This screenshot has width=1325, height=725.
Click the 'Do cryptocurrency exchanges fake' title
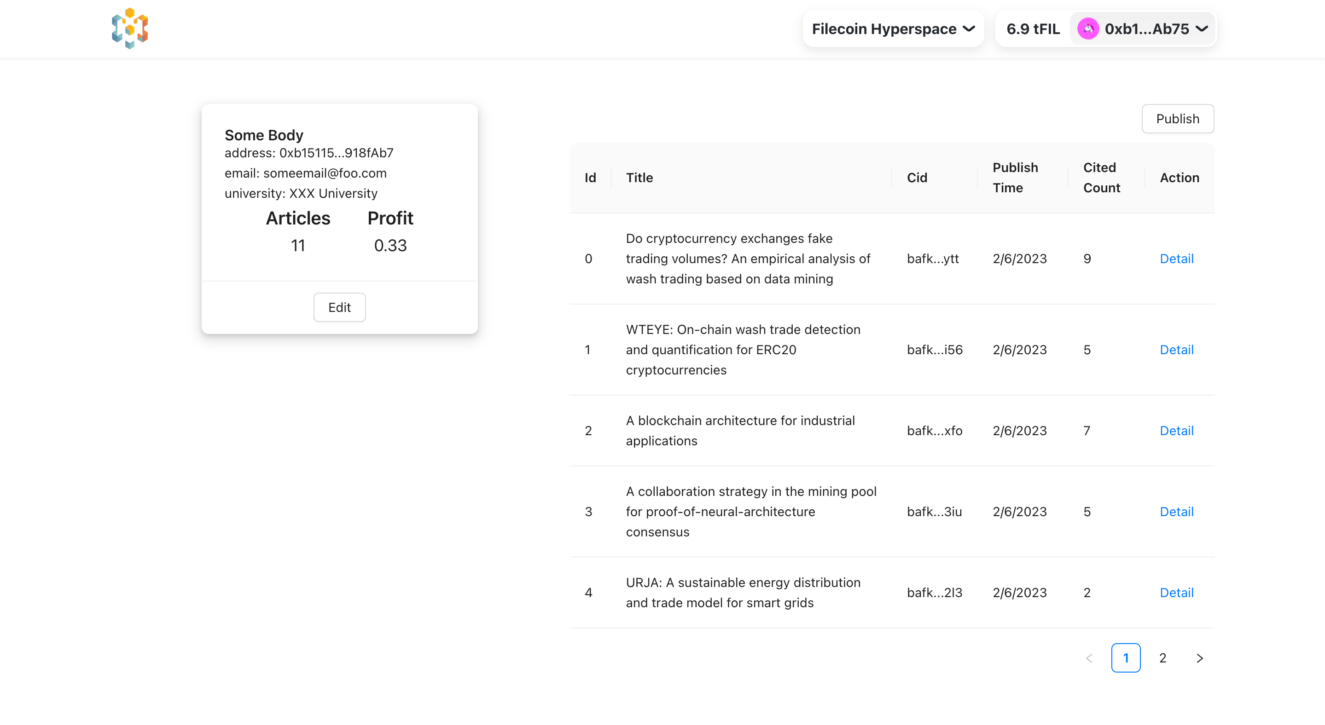coord(749,259)
